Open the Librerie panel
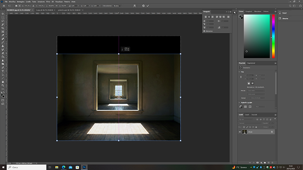 click(285, 19)
